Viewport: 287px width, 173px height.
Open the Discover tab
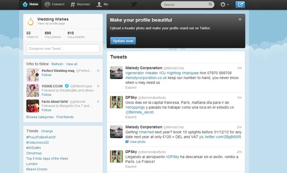[x=80, y=4]
